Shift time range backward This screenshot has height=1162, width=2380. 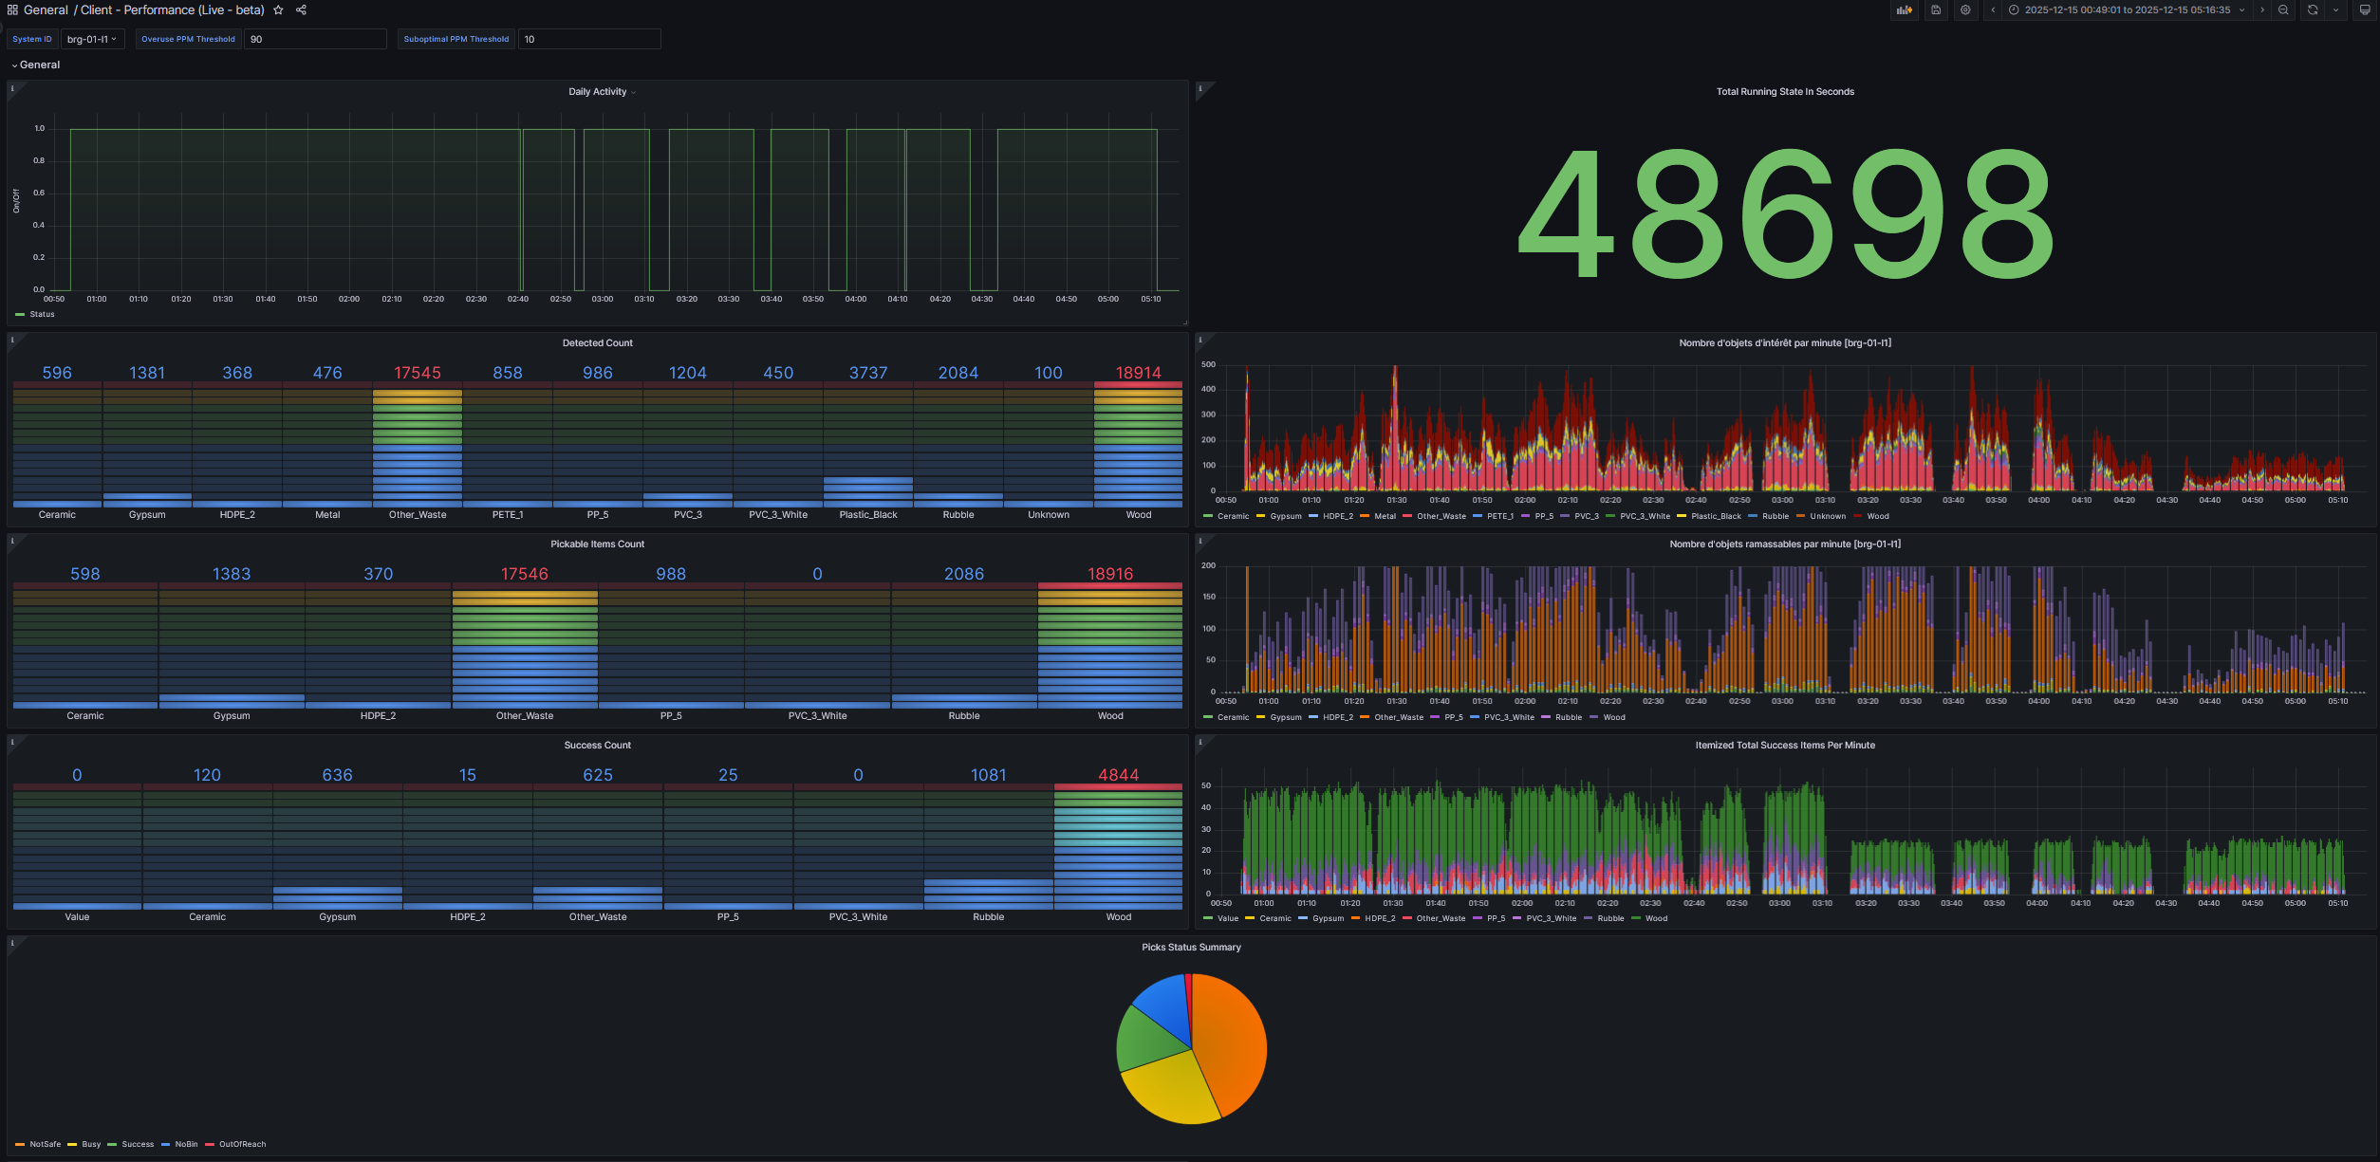click(x=1993, y=10)
